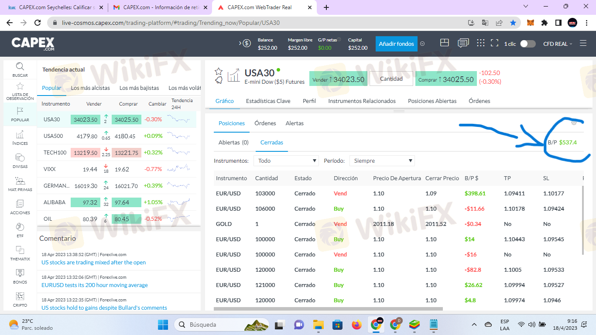Click the fullscreen icon in header
The height and width of the screenshot is (335, 596).
(x=494, y=43)
